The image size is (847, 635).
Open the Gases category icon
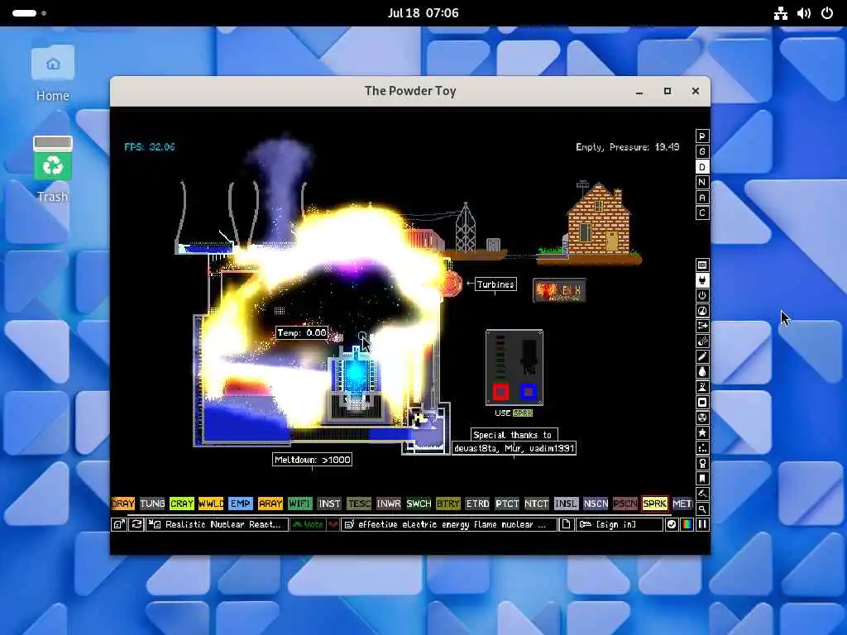pos(702,356)
